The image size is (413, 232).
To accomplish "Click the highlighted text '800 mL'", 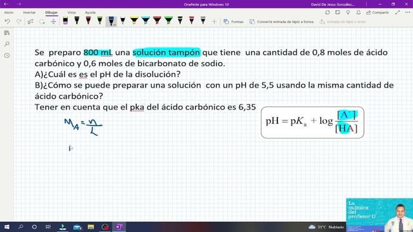I will [98, 52].
